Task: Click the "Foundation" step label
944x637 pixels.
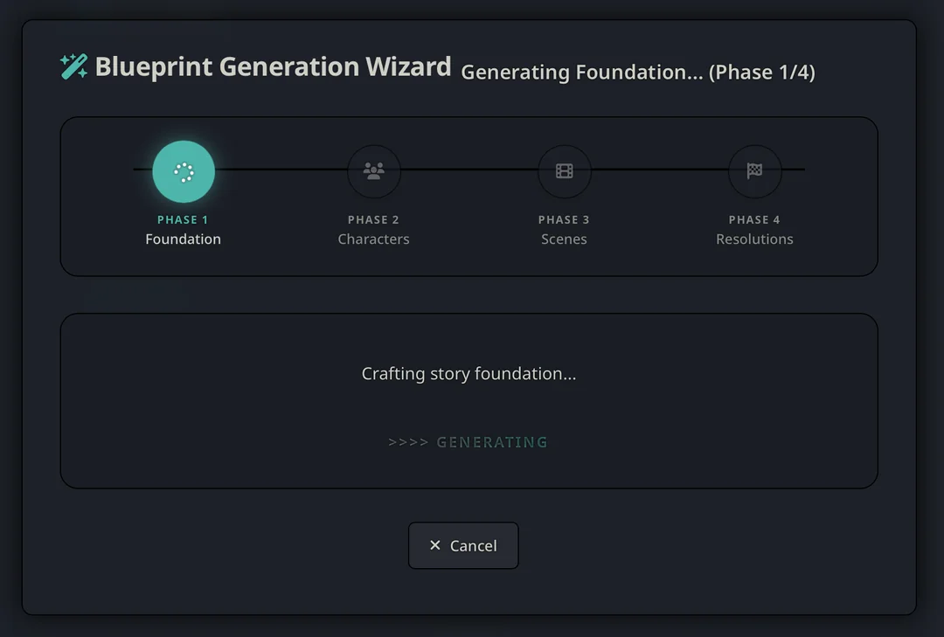Action: click(184, 239)
